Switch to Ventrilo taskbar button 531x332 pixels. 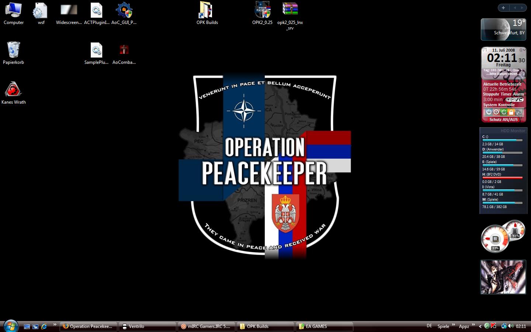pyautogui.click(x=147, y=326)
